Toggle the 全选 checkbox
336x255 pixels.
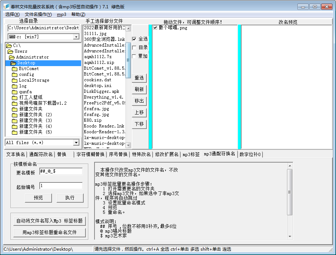(134, 39)
